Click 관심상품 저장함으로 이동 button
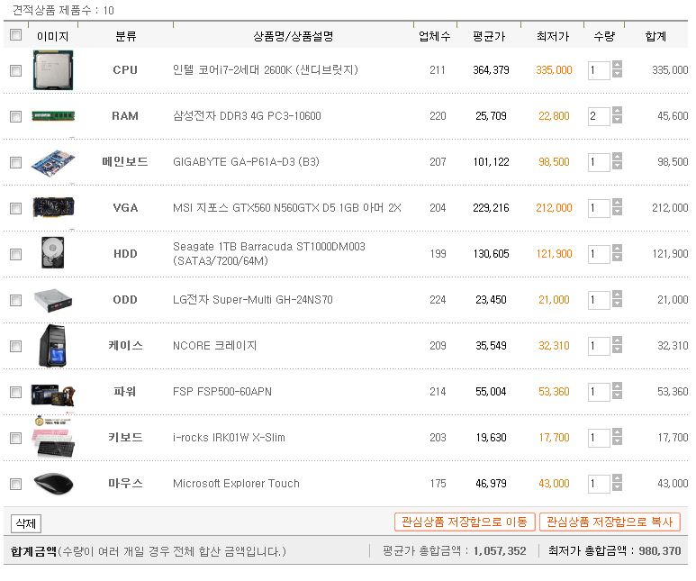This screenshot has width=696, height=581. (x=465, y=522)
